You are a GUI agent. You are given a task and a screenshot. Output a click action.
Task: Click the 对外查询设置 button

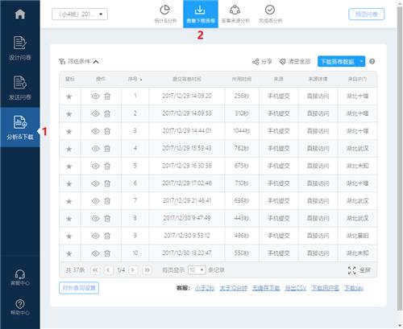[x=79, y=288]
